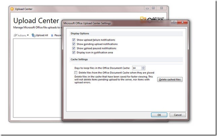Click the Office logo in Upload Center
Screen dimensions: 217x136
tap(152, 18)
